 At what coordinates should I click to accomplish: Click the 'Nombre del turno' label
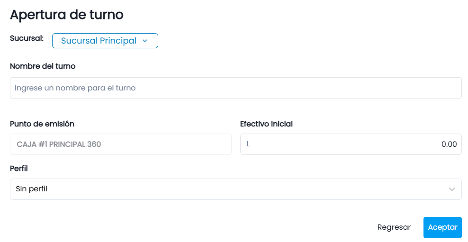click(43, 66)
